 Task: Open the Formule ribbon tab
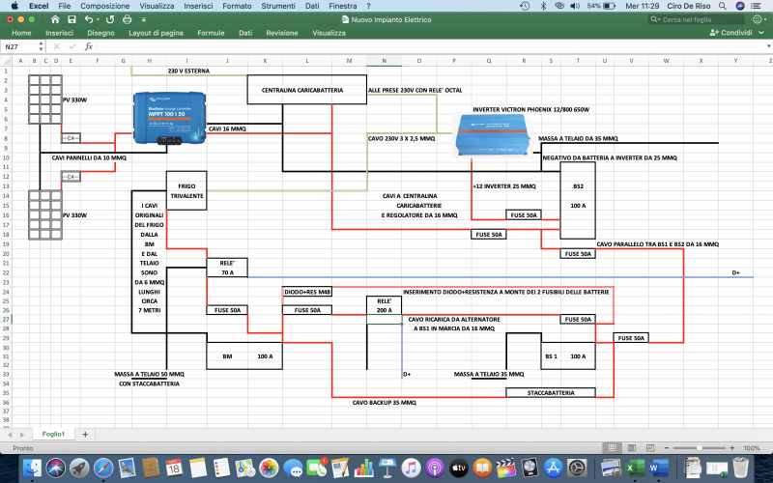[x=211, y=33]
